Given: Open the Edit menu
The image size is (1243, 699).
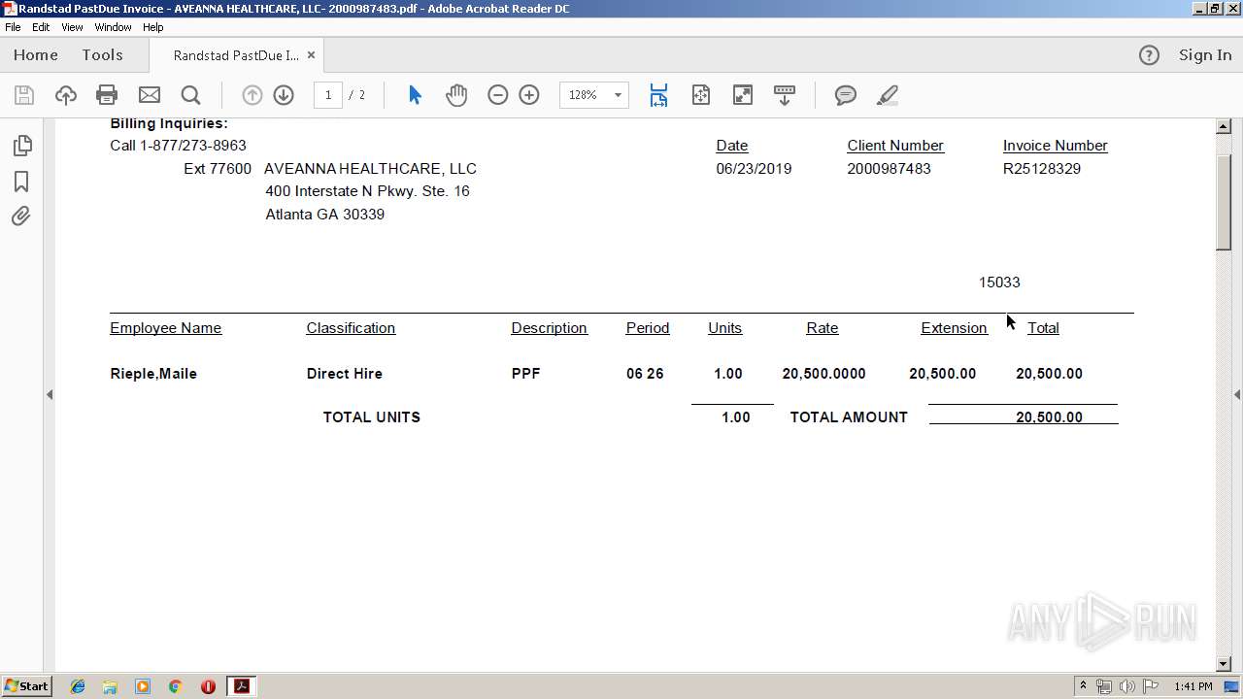Looking at the screenshot, I should 41,27.
